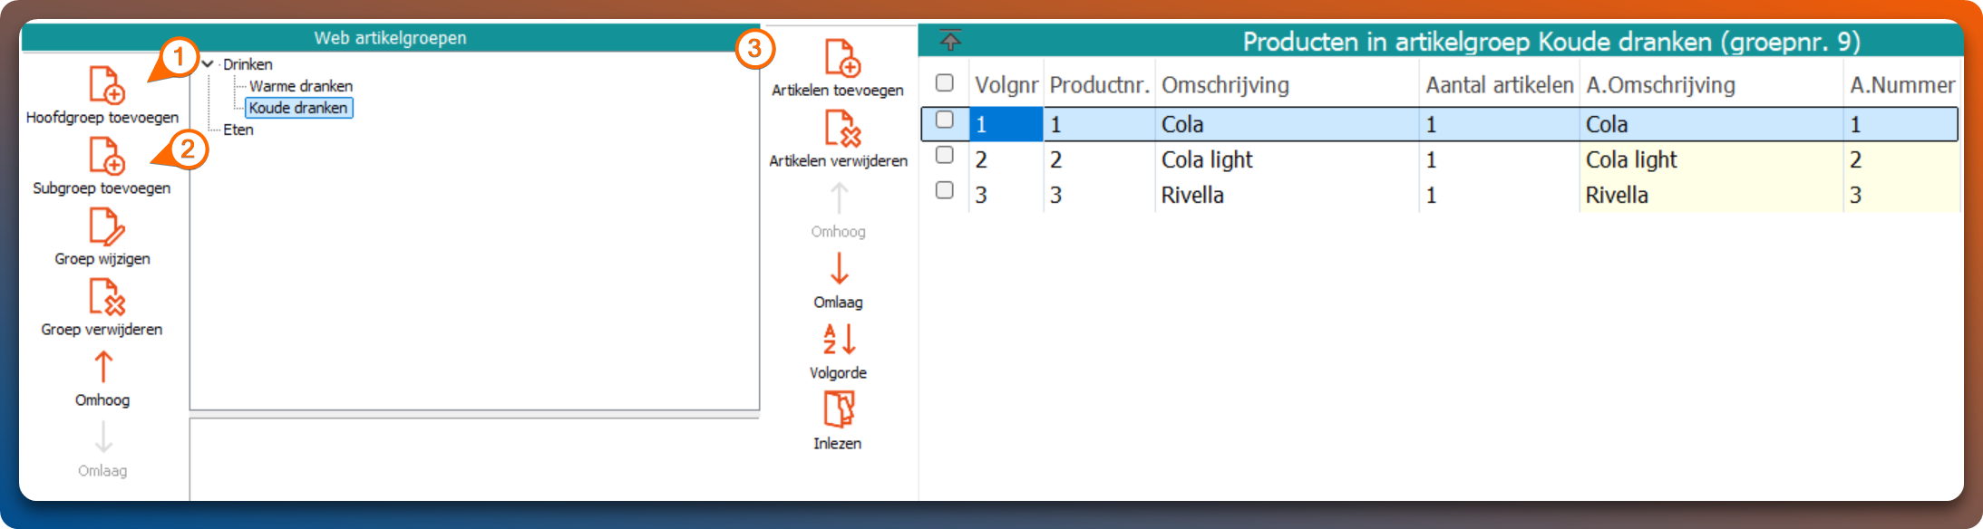Click the Artikelen verwijderen icon
This screenshot has height=529, width=1983.
[x=841, y=129]
